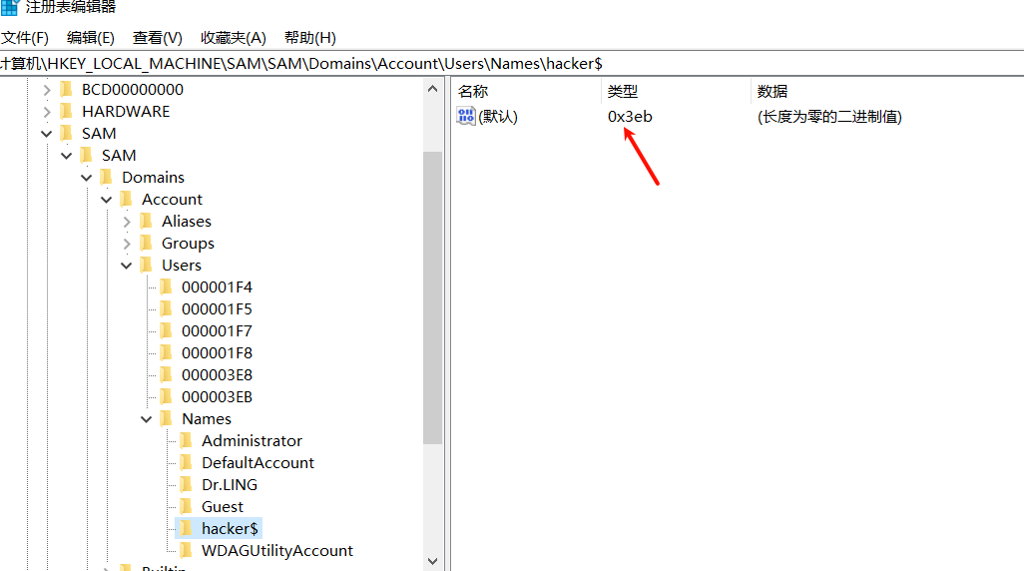
Task: Select the Domains key label
Action: 153,177
